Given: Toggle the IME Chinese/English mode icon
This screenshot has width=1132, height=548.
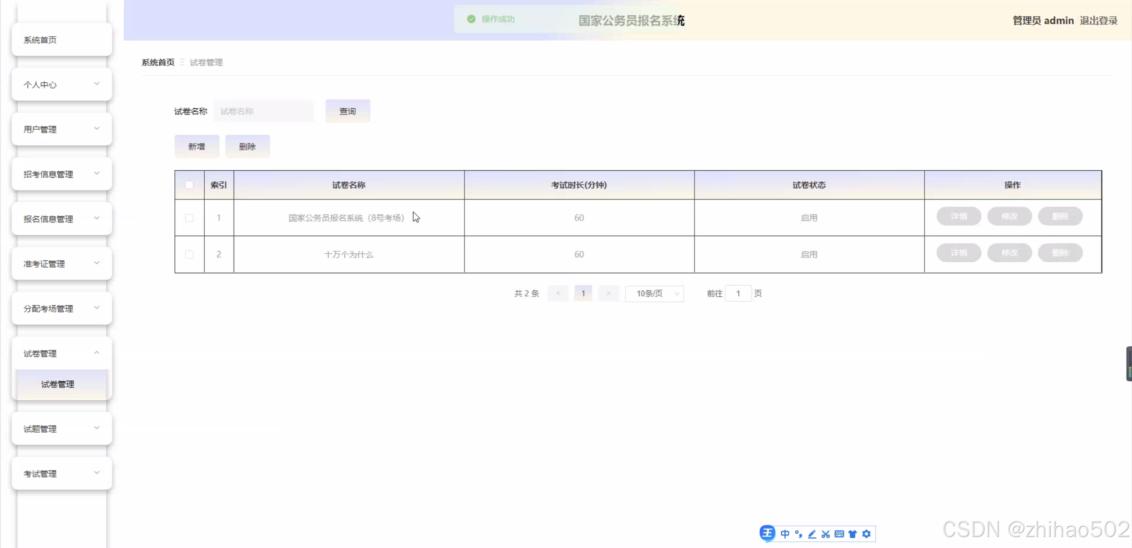Looking at the screenshot, I should (x=785, y=534).
